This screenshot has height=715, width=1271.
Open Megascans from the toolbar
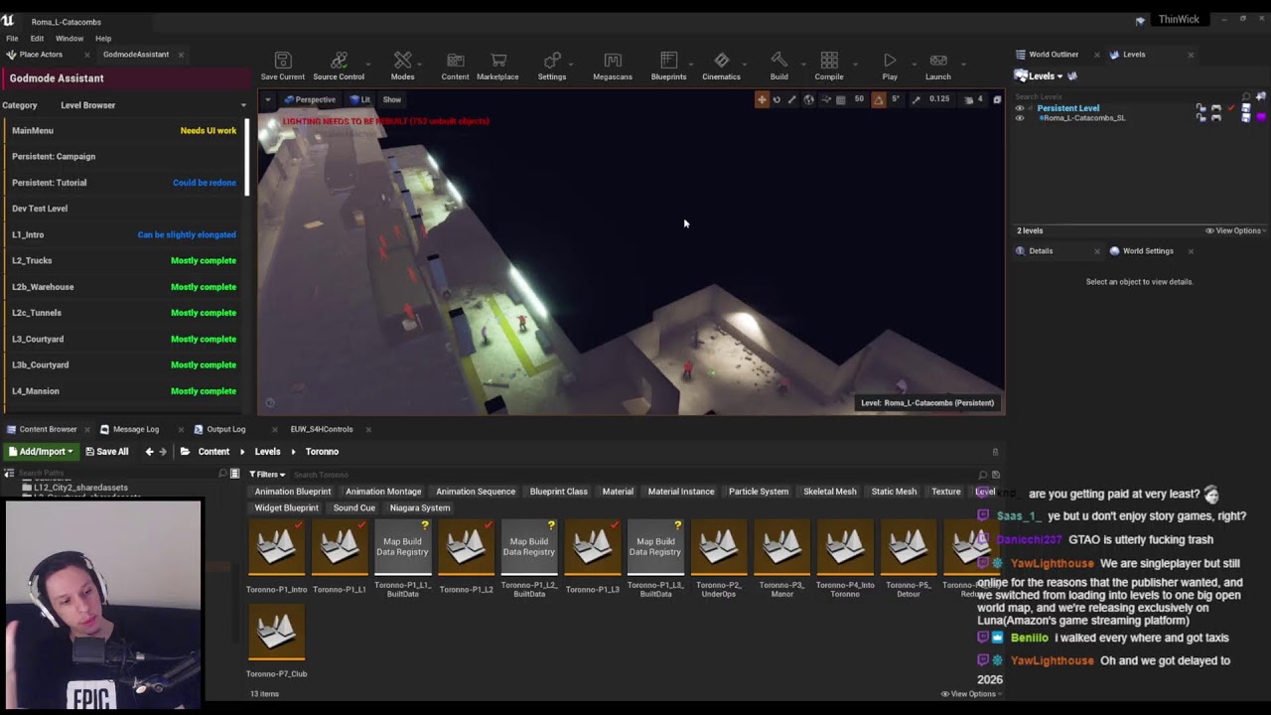pos(613,66)
